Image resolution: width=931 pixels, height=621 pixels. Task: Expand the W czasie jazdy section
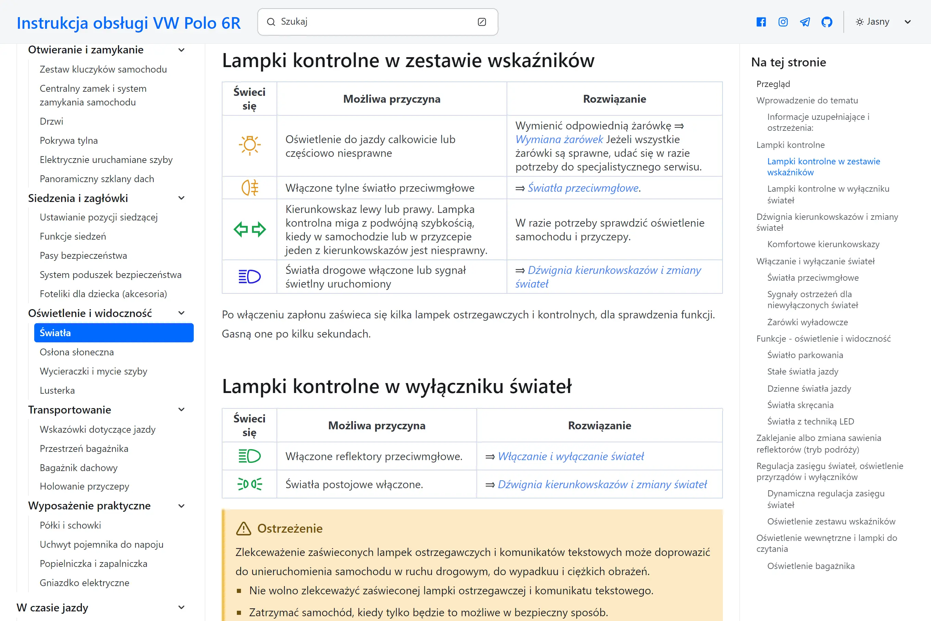pos(181,608)
